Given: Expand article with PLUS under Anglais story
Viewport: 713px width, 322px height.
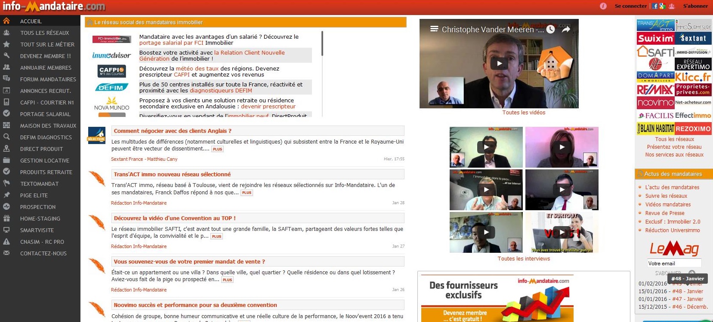Looking at the screenshot, I should click(x=217, y=149).
